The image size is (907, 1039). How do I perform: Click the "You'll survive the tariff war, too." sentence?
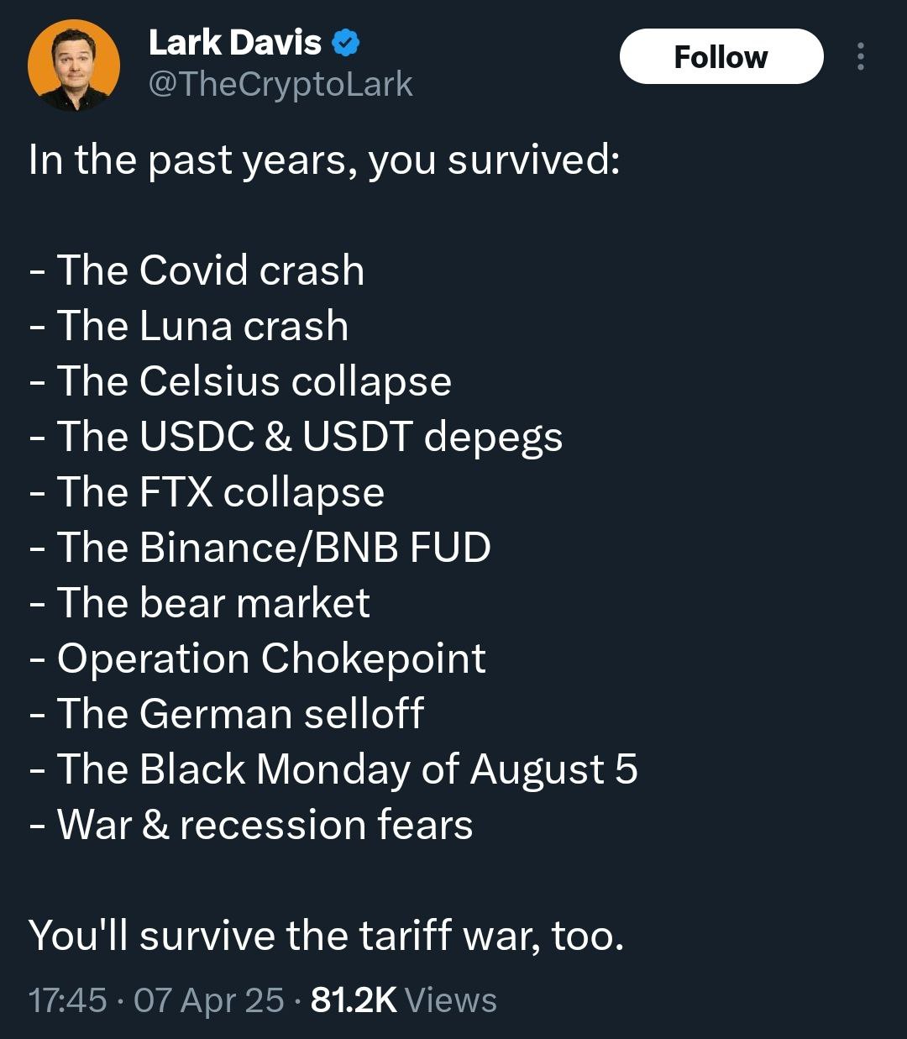tap(327, 936)
